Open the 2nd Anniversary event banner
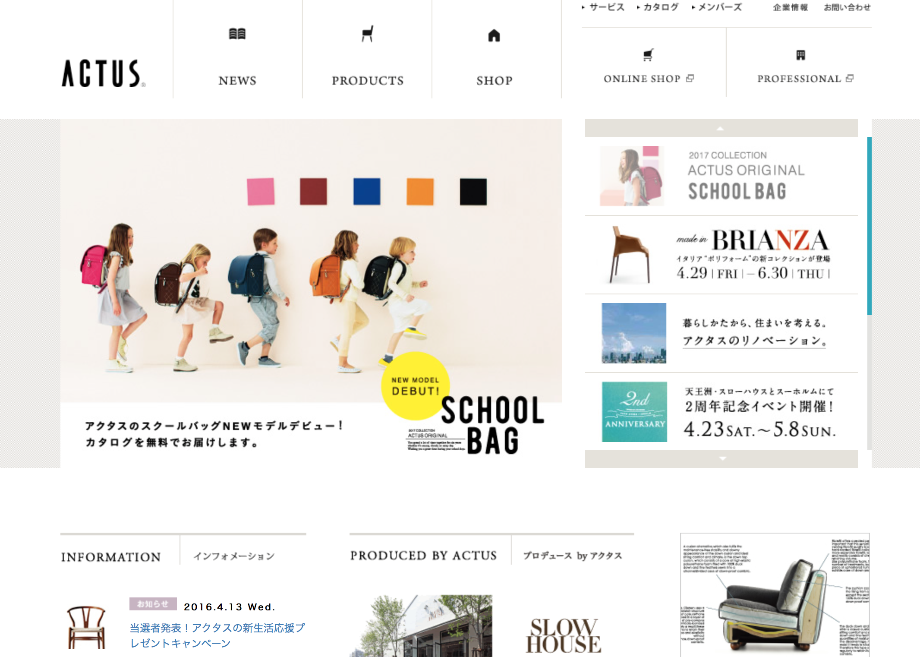 721,411
